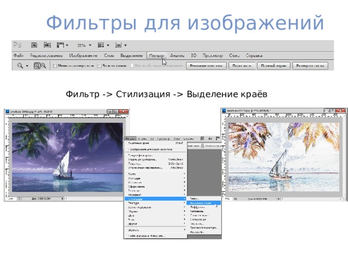Open the Zoom tool preset picker arrow
The width and height of the screenshot is (348, 261).
coord(27,66)
